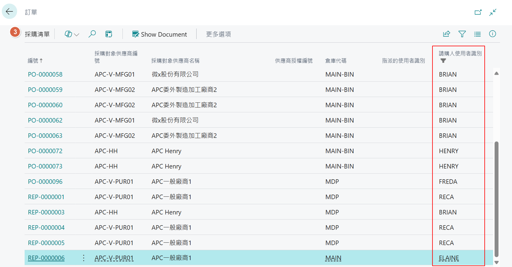This screenshot has width=512, height=267.
Task: Select ELAINE in REP-0000006 row
Action: click(x=449, y=258)
